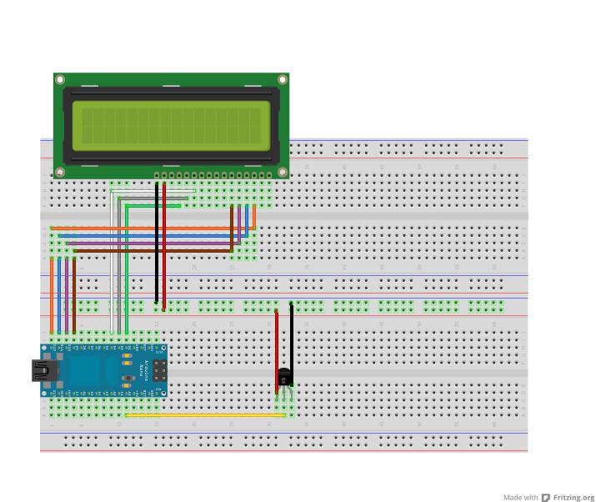The width and height of the screenshot is (596, 502).
Task: Click the yellow jumper wire
Action: pyautogui.click(x=204, y=414)
